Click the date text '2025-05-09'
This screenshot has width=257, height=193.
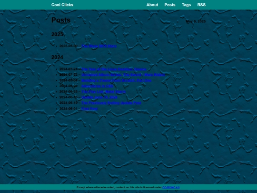[69, 46]
